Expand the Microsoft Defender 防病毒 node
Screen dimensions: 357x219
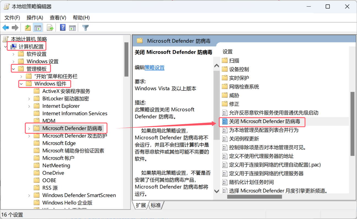pos(29,128)
